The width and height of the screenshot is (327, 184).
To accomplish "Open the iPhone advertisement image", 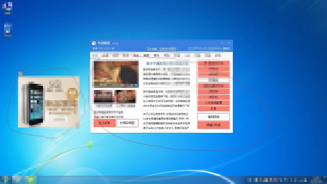I will tap(49, 102).
